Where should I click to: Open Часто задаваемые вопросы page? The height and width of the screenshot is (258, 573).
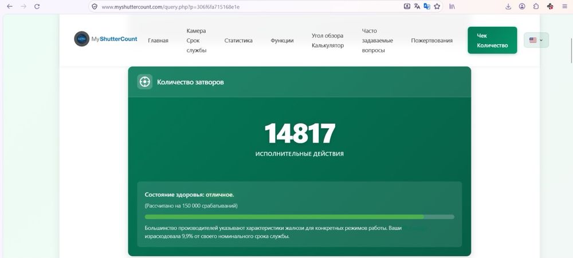378,41
